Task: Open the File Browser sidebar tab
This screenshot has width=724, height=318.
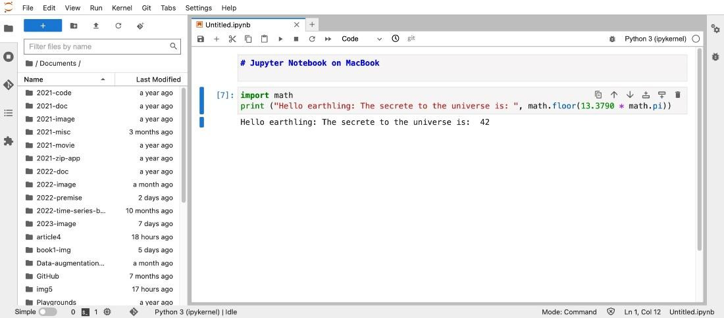Action: 9,28
